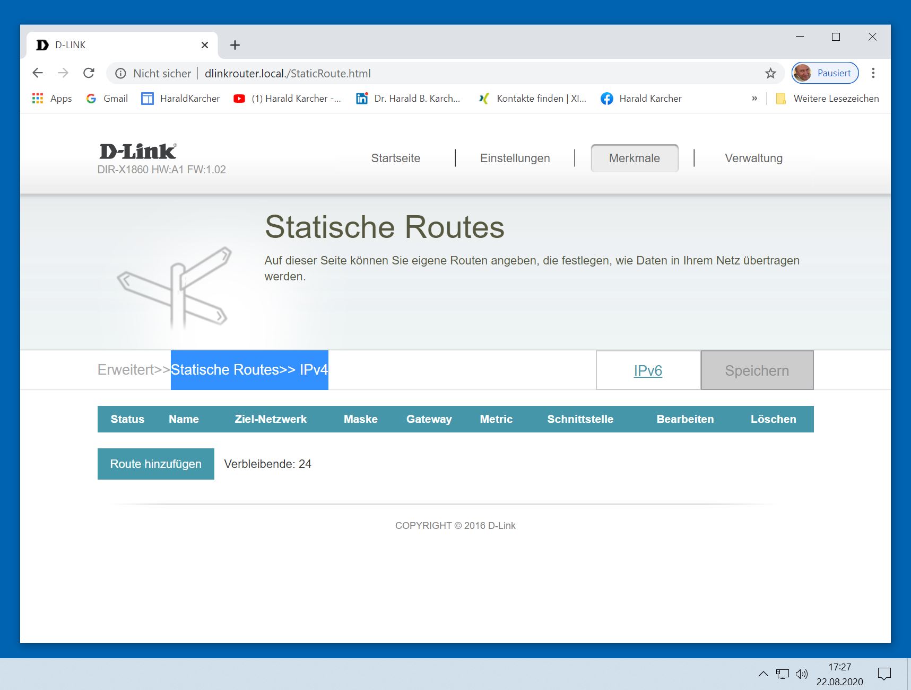
Task: Bookmark this page with the star icon
Action: click(770, 73)
